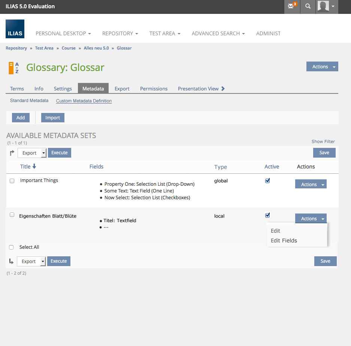Open the Permissions tab
Screen dimensions: 351x346
(154, 89)
